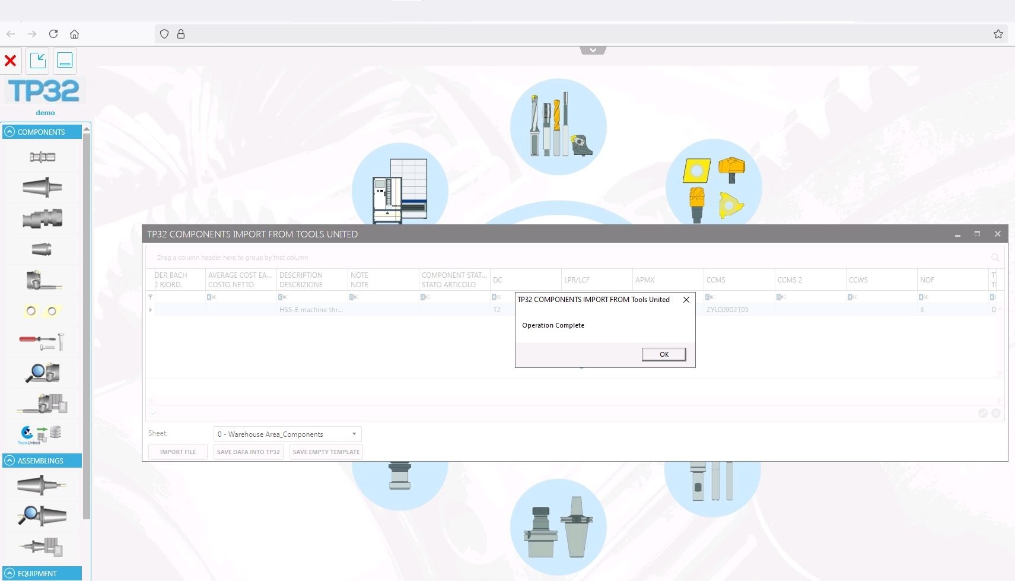Click OK in the Operation Complete dialog

point(664,354)
